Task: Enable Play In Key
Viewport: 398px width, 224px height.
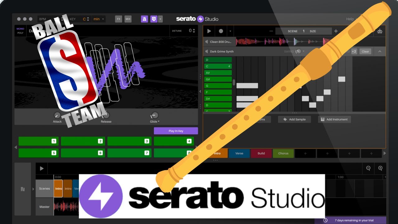Action: tap(176, 131)
